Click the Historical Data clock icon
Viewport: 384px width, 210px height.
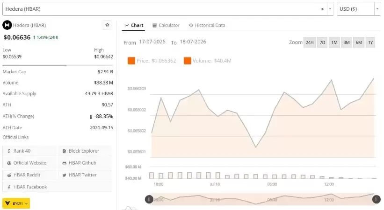point(191,25)
